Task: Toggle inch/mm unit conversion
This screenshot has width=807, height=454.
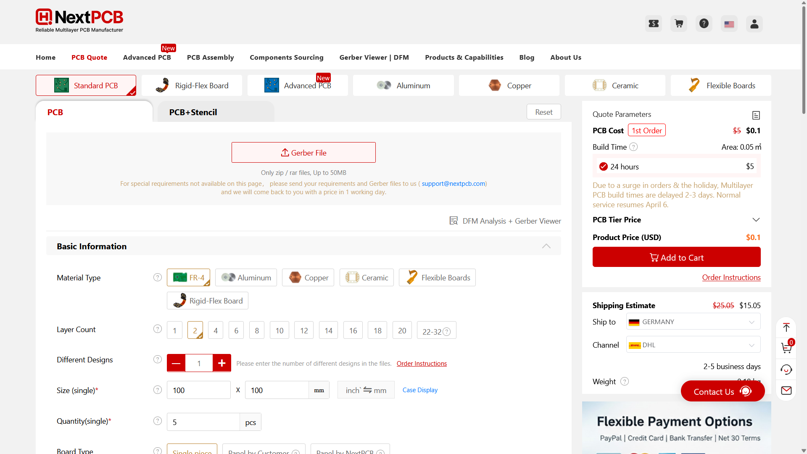Action: (x=366, y=390)
